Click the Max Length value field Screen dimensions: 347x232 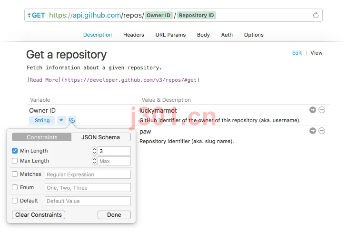[x=114, y=161]
